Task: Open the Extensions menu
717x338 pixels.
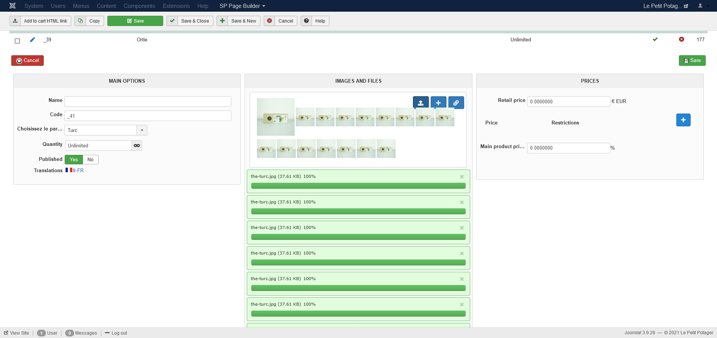Action: (176, 6)
